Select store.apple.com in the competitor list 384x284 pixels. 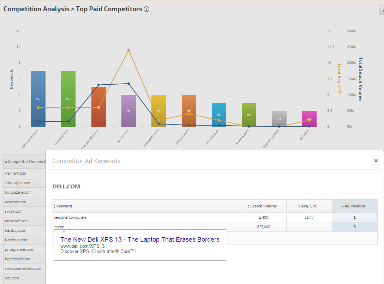coord(18,183)
